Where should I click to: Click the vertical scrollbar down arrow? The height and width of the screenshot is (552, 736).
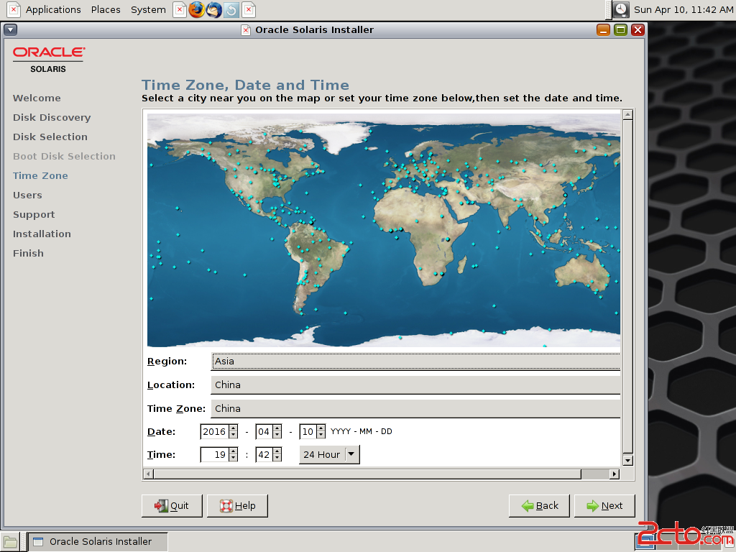pyautogui.click(x=627, y=460)
